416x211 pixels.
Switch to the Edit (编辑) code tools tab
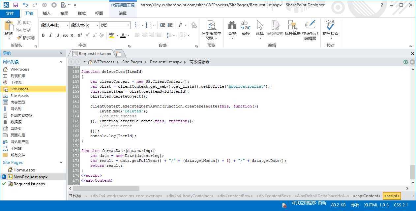pyautogui.click(x=123, y=14)
